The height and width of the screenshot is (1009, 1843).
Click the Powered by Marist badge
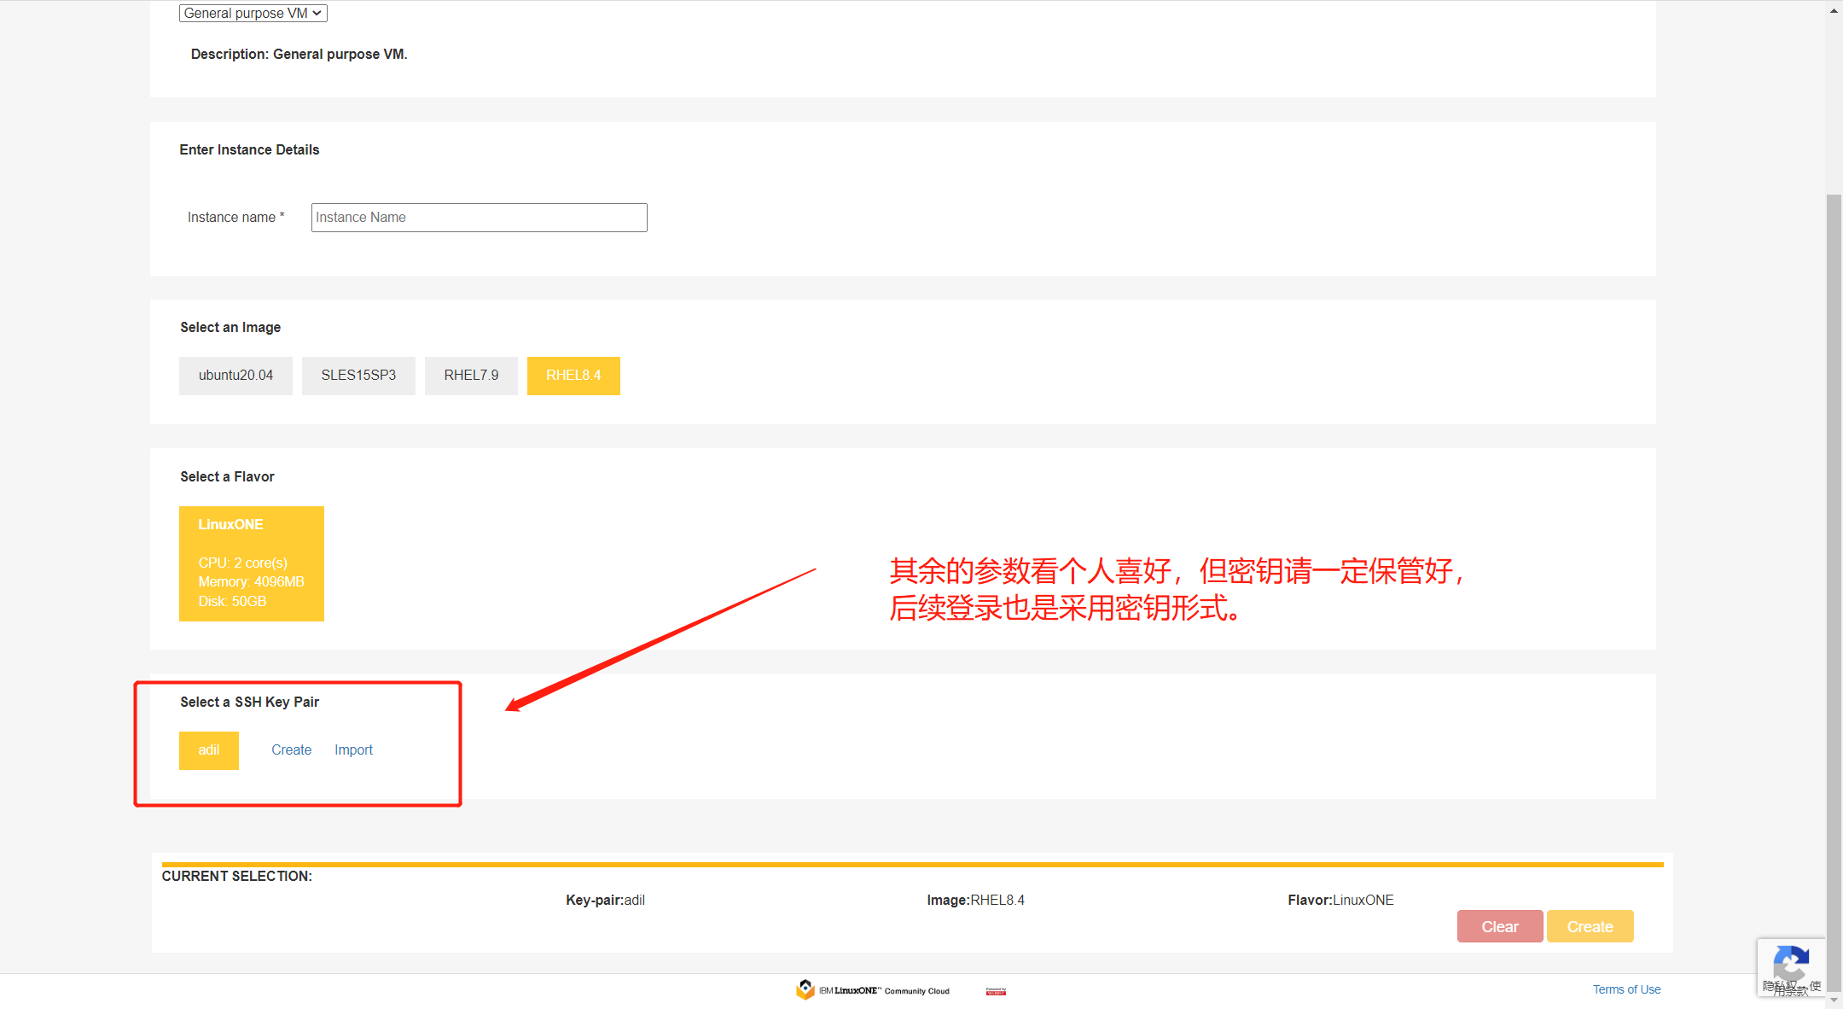pos(996,991)
